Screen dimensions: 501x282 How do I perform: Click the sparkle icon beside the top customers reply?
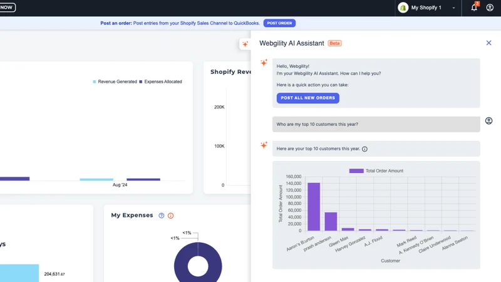coord(264,145)
